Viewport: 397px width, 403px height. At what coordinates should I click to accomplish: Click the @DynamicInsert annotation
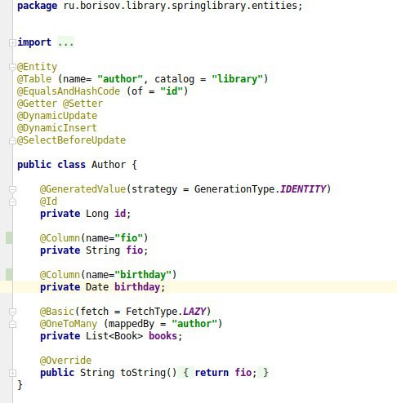(57, 128)
